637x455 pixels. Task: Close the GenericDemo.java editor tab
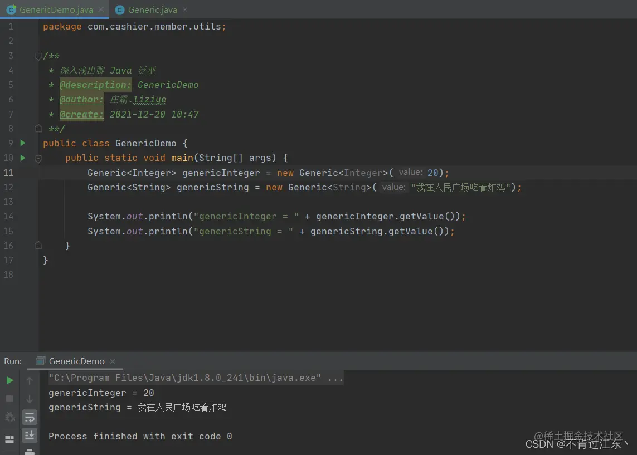(x=101, y=9)
